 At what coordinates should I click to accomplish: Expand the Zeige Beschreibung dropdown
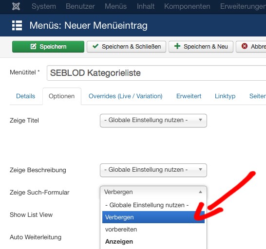153,170
